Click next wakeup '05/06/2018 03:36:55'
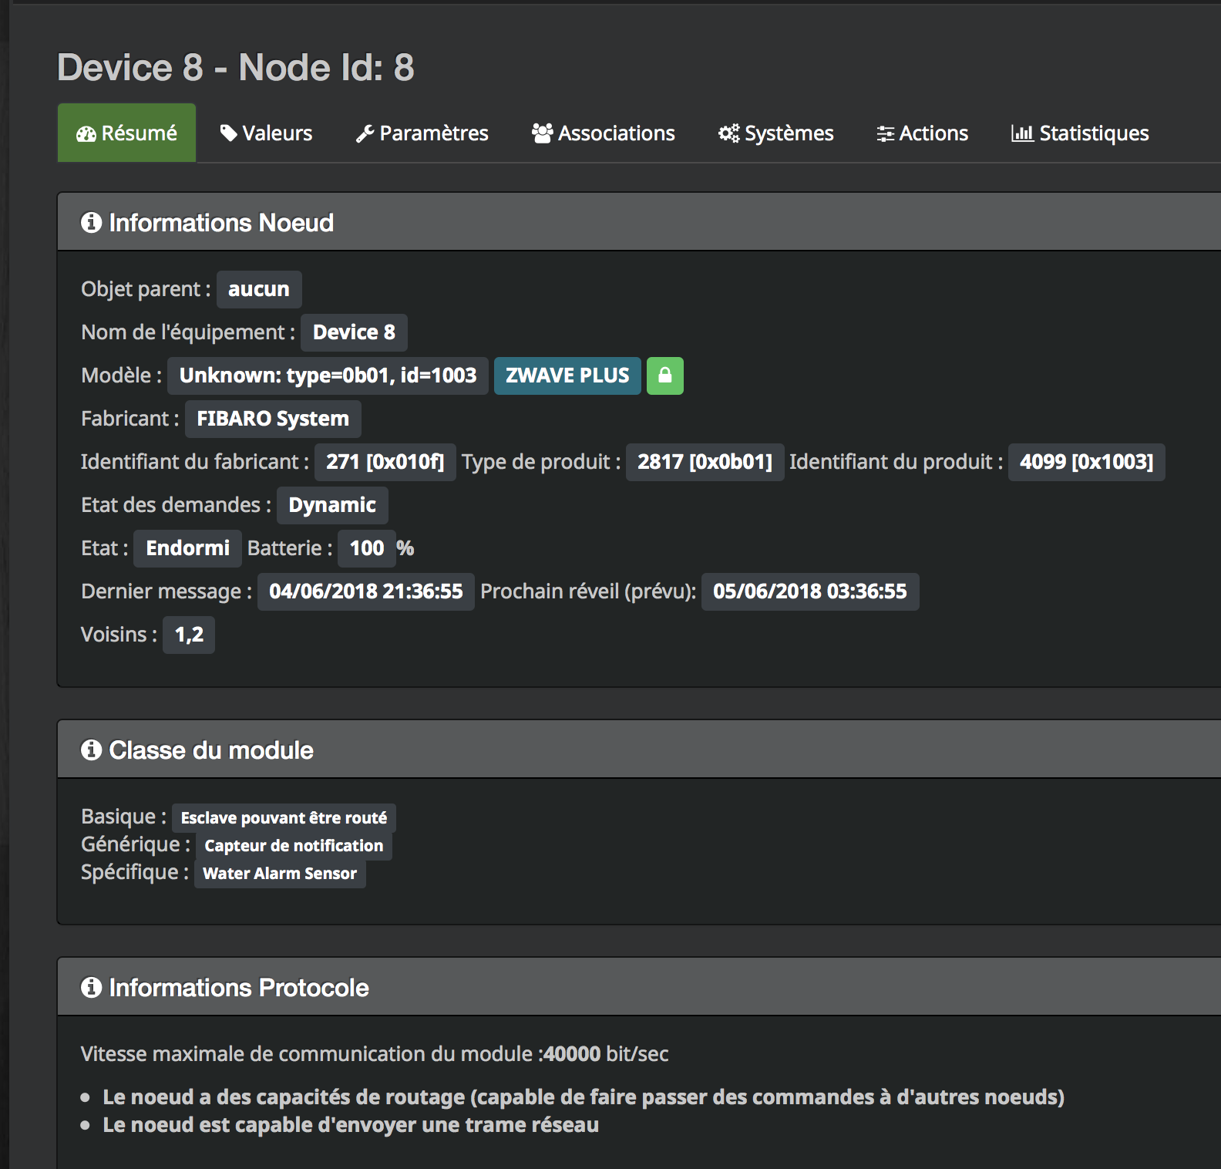The height and width of the screenshot is (1169, 1221). point(810,591)
